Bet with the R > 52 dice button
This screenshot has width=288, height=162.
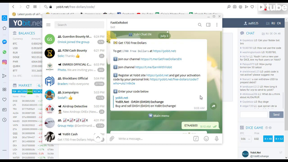tap(279, 139)
